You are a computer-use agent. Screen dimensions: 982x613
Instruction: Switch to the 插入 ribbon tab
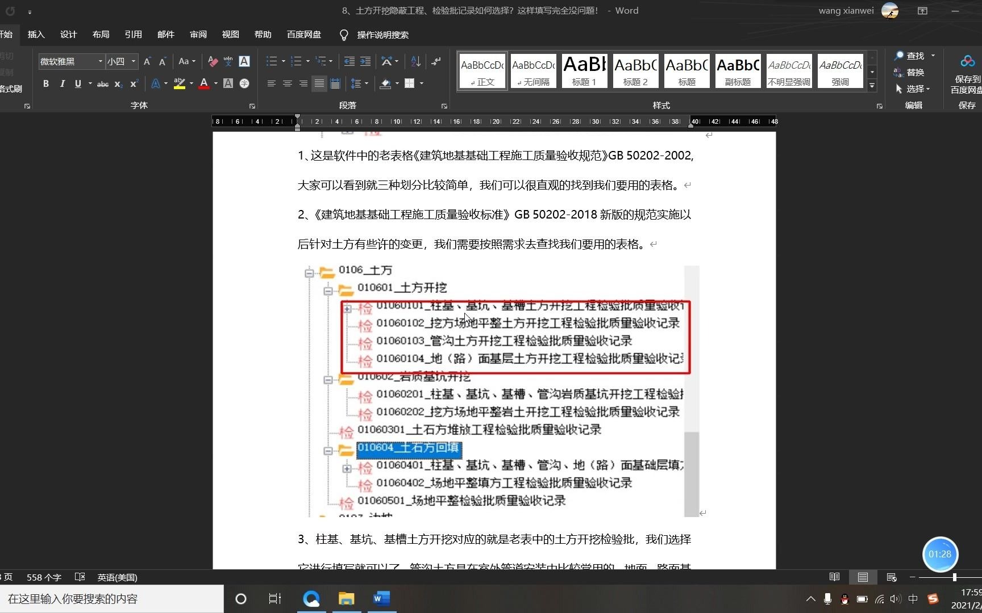tap(36, 34)
